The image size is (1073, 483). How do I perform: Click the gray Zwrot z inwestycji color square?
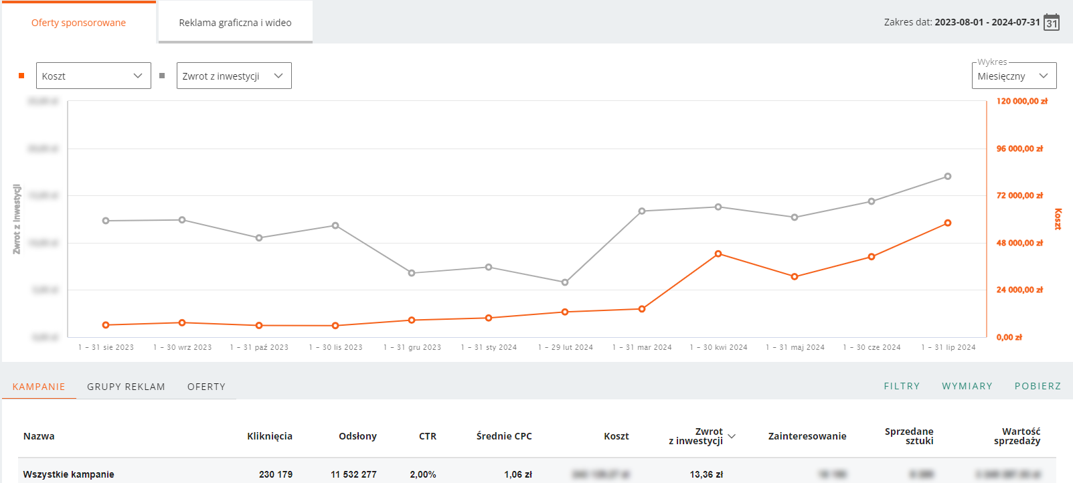pos(162,76)
